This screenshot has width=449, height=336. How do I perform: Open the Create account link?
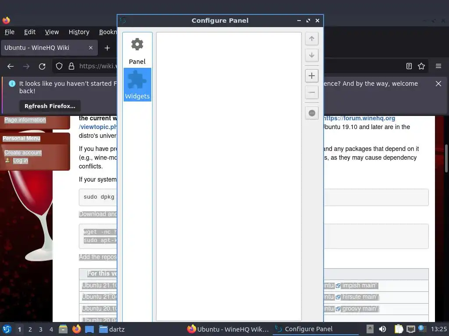pyautogui.click(x=23, y=153)
